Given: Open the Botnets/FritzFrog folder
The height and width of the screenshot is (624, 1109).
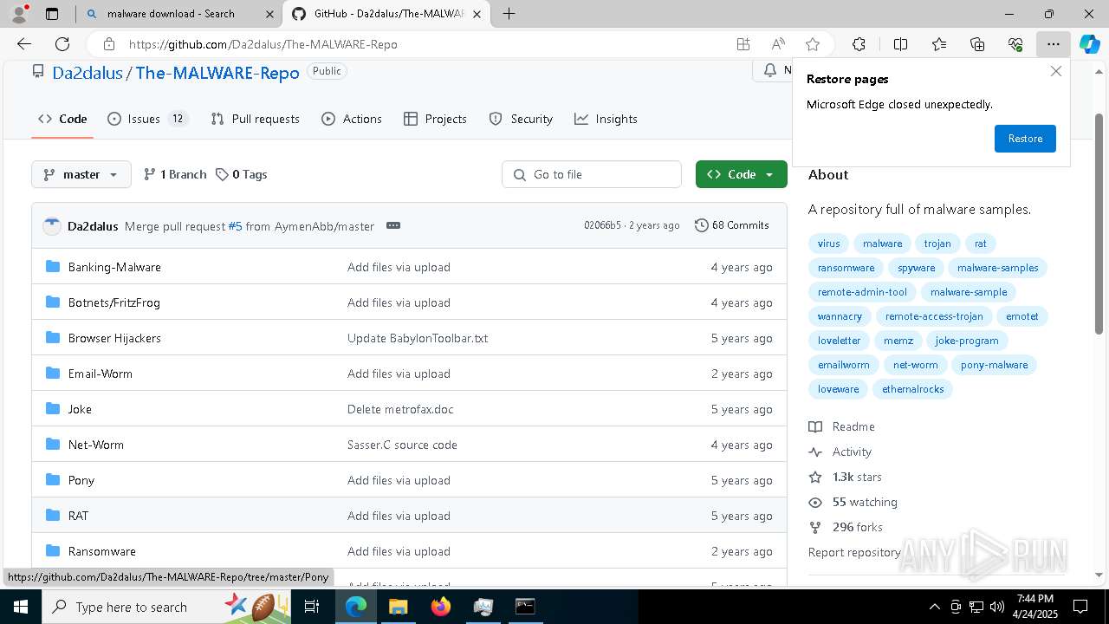Looking at the screenshot, I should (x=114, y=302).
